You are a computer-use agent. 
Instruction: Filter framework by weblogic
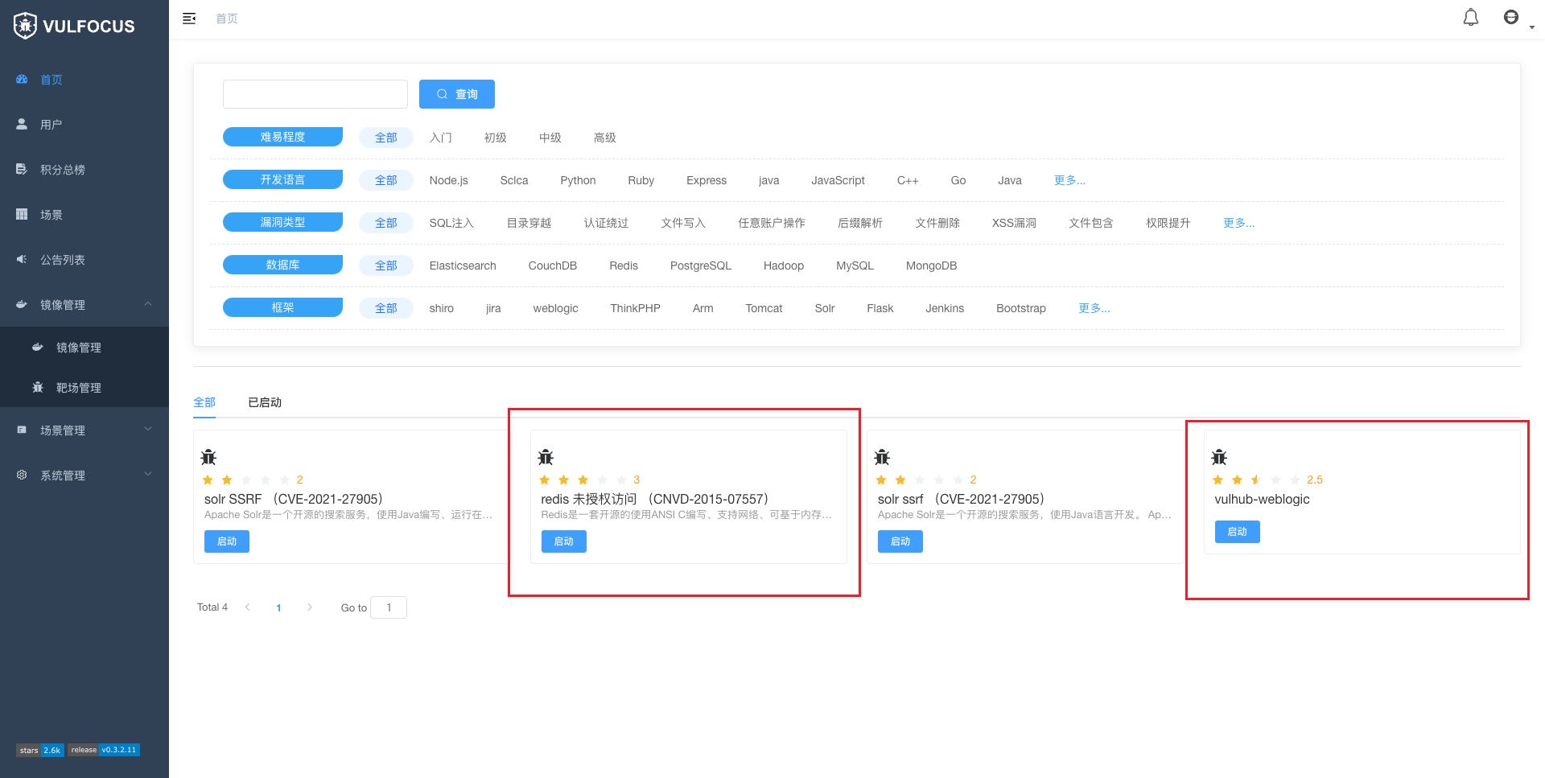[x=555, y=308]
